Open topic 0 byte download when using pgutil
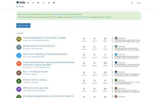157x98 pixels. pos(49,64)
